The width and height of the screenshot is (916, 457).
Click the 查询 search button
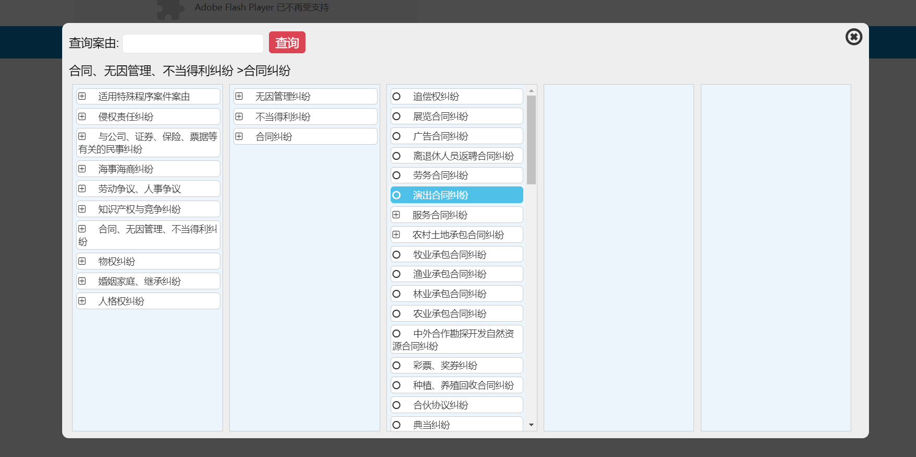coord(287,42)
